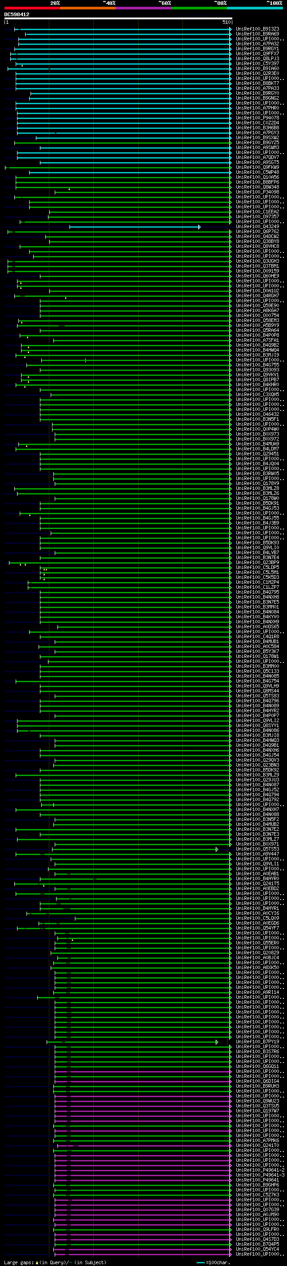Click the green ~80% legend segment

coord(199,8)
